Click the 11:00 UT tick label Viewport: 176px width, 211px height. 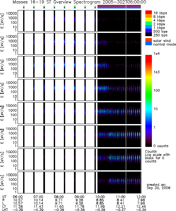click(x=121, y=197)
